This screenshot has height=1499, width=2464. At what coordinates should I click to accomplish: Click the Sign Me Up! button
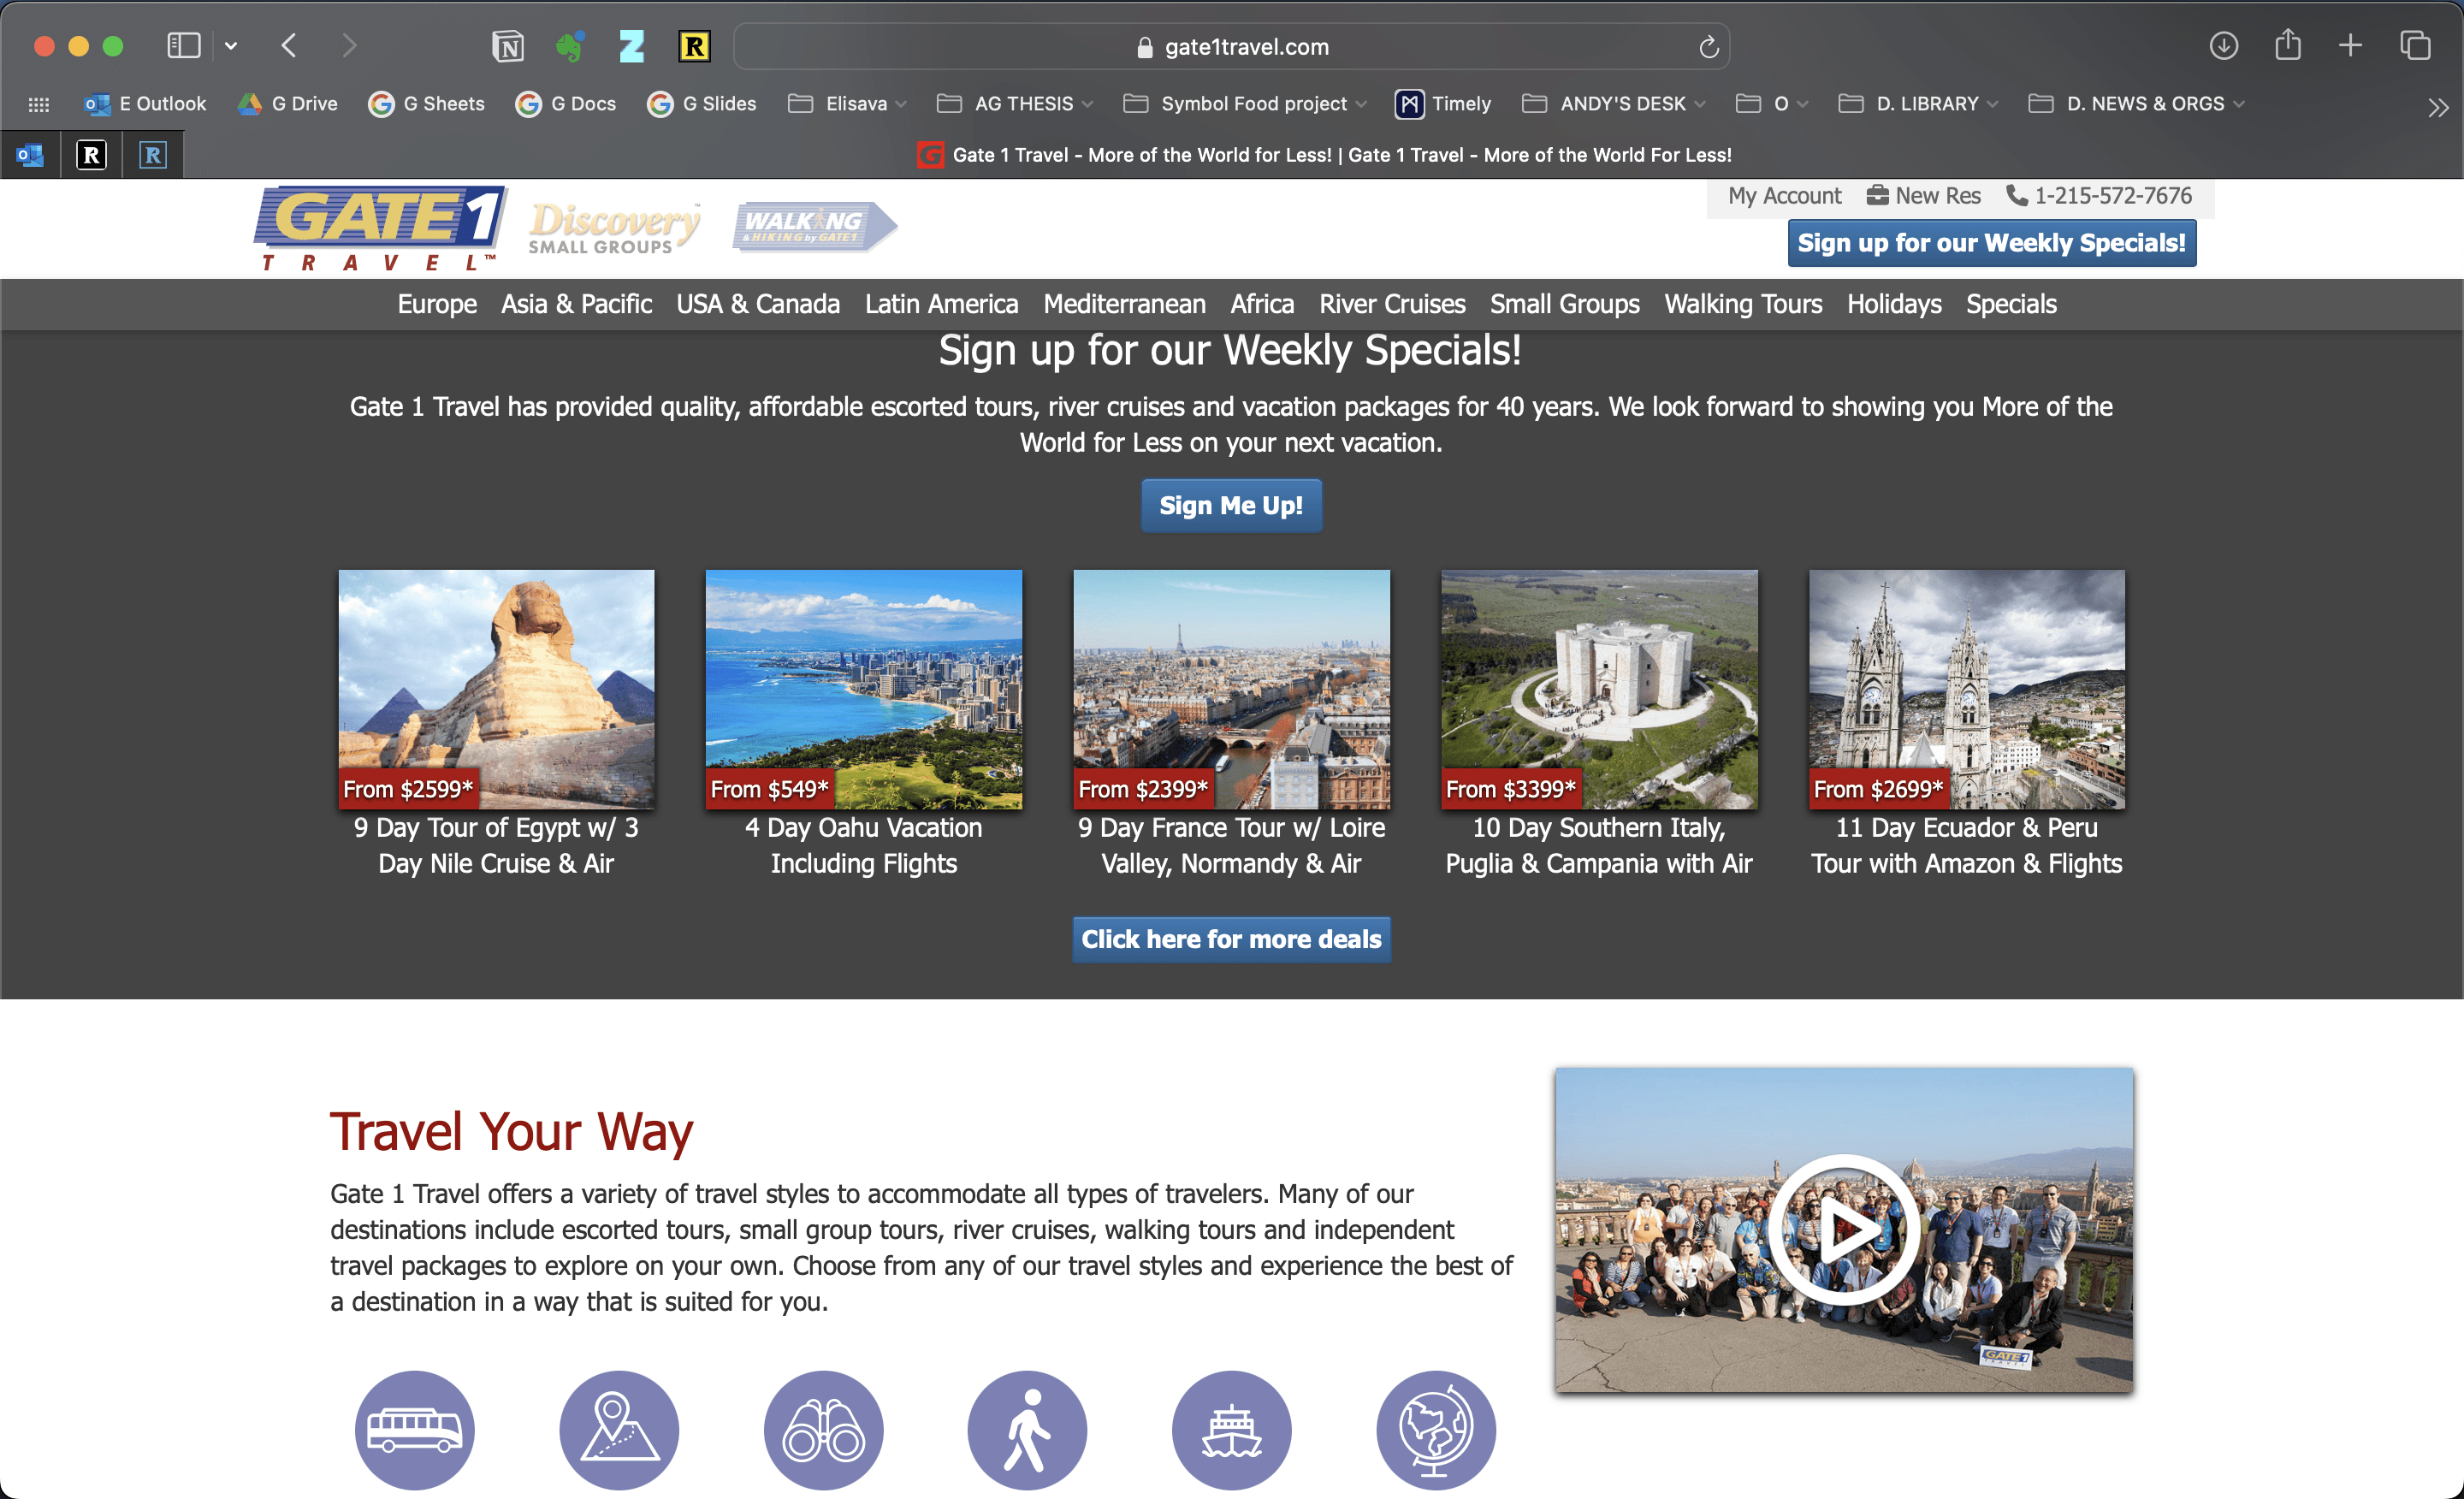coord(1231,506)
